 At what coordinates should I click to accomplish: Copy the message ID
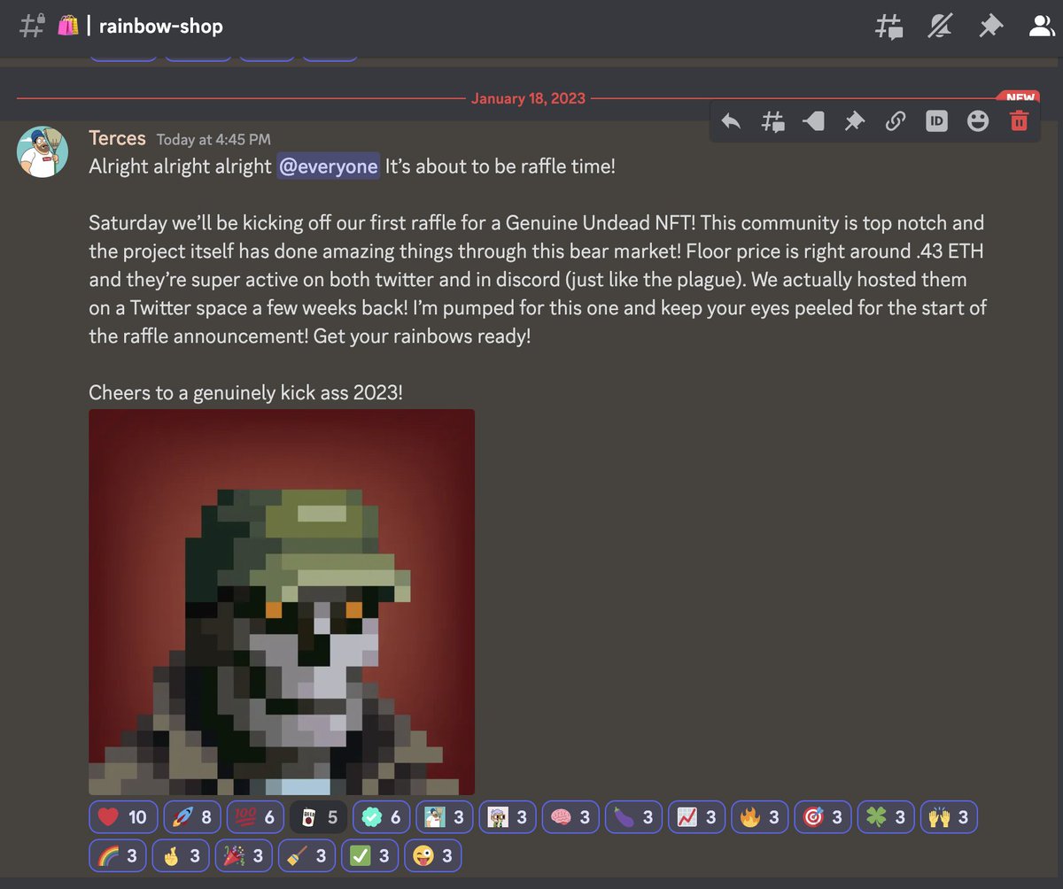936,121
